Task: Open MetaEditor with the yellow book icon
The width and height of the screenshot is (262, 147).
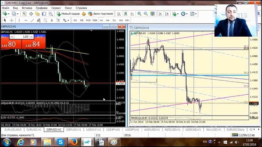Action: point(84,14)
